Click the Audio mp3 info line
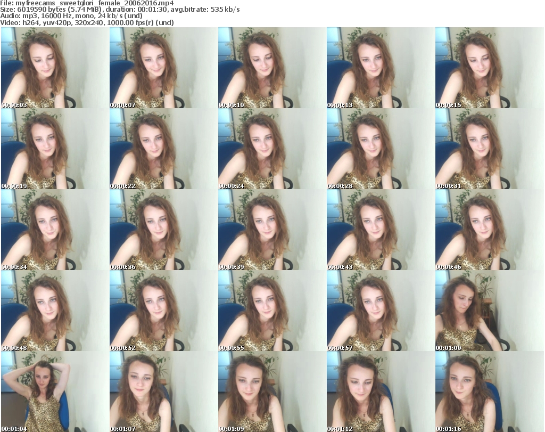545x432 pixels. point(71,16)
